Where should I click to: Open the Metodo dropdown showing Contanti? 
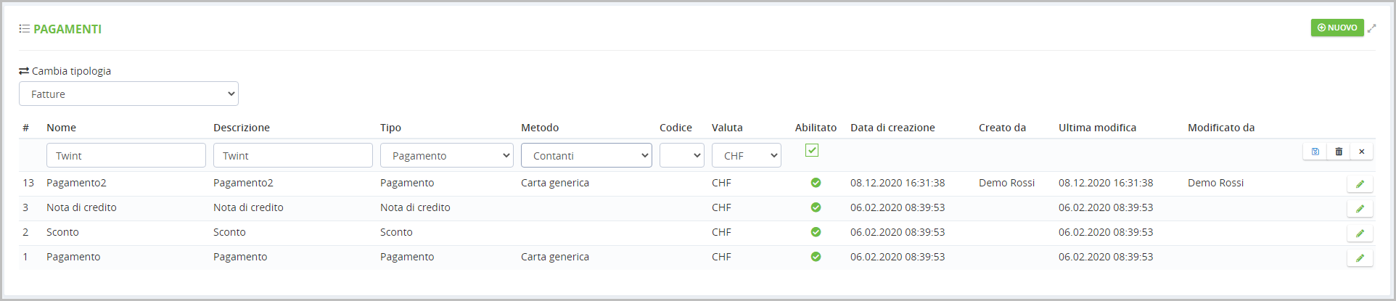586,155
